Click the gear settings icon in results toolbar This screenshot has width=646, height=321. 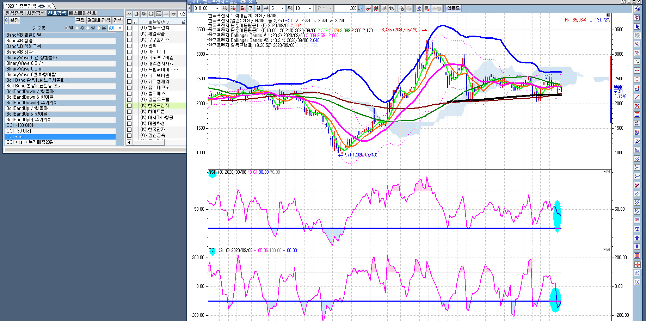144,14
